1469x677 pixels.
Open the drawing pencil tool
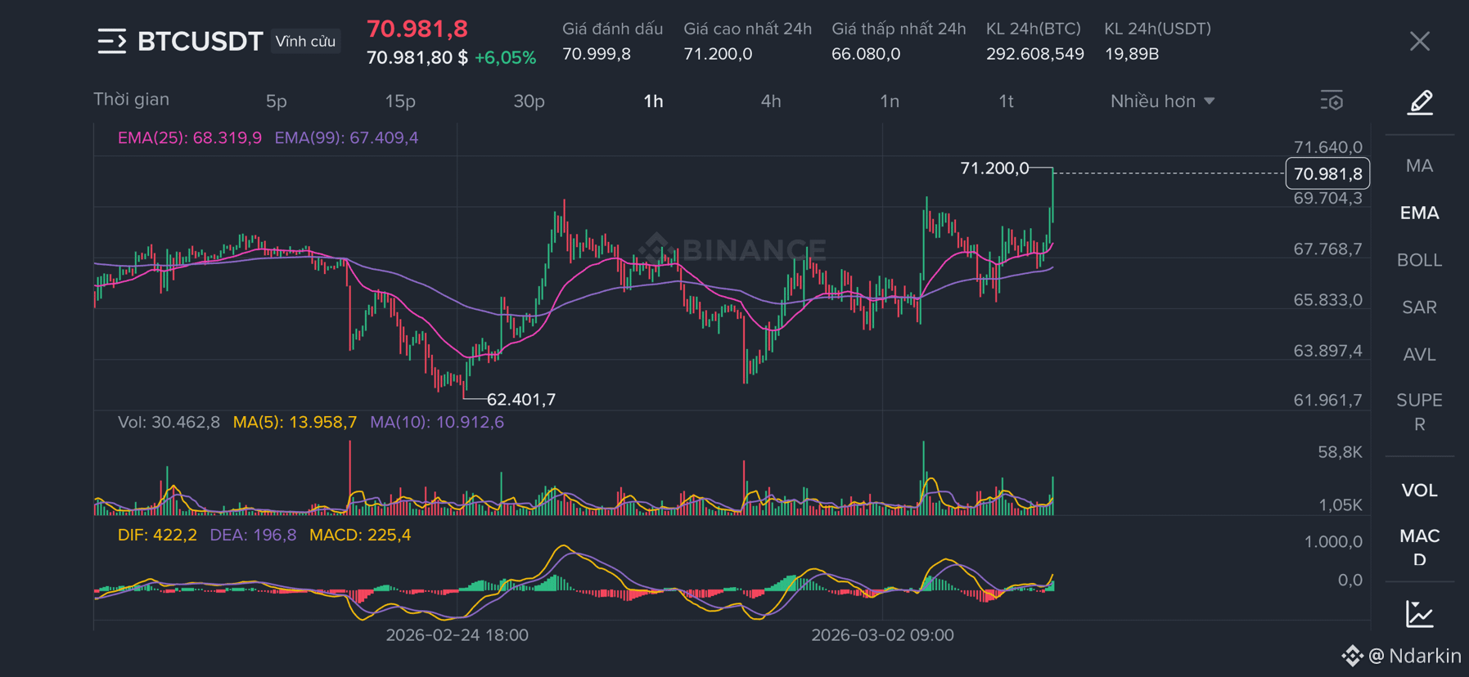click(1420, 102)
